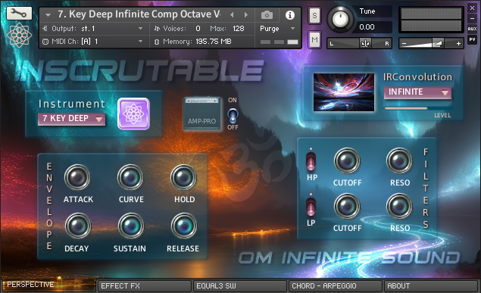Image resolution: width=481 pixels, height=293 pixels.
Task: Open the instrument info icon
Action: 290,14
